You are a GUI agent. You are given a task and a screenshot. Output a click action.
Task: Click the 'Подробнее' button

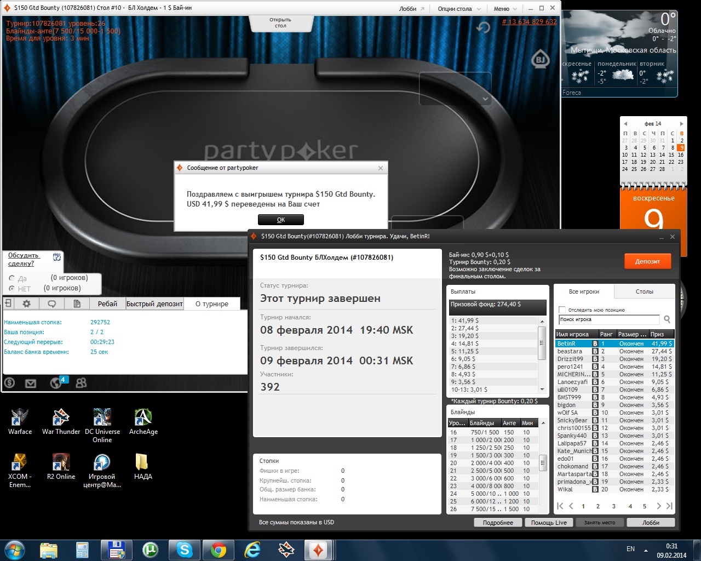pos(498,523)
